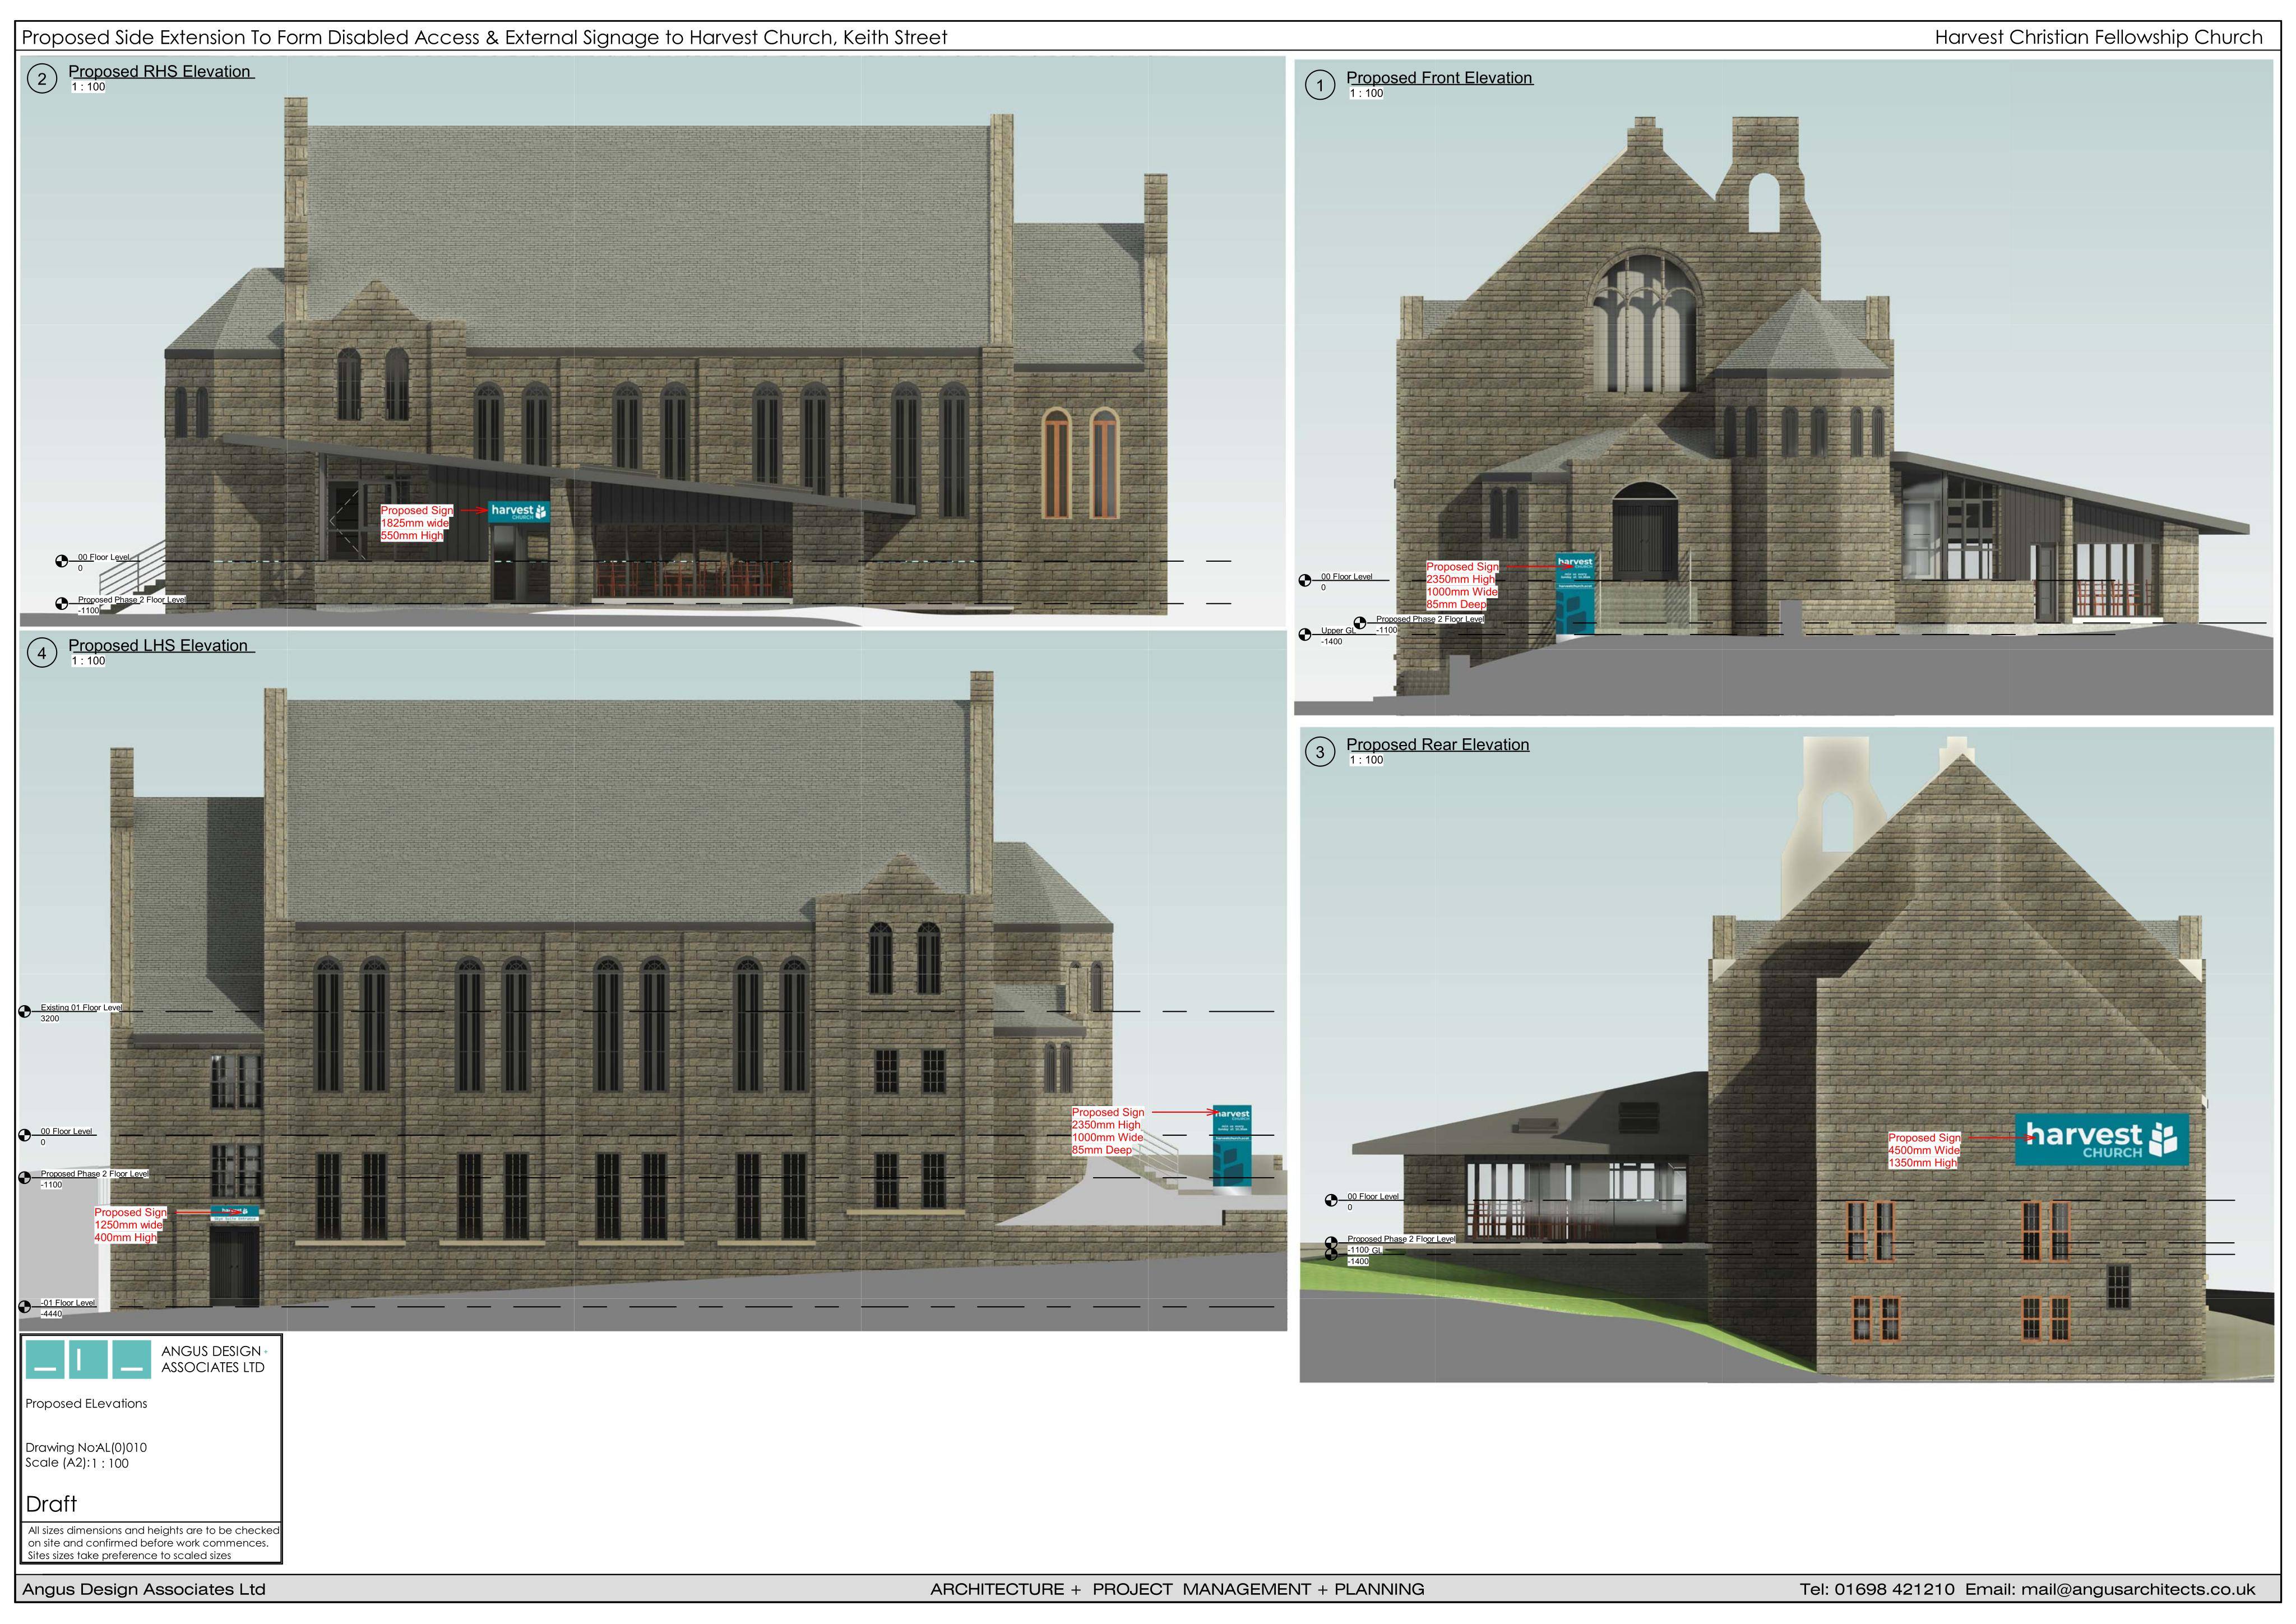This screenshot has height=1624, width=2296.
Task: Click the -01 Floor Level datum symbol
Action: click(25, 1306)
